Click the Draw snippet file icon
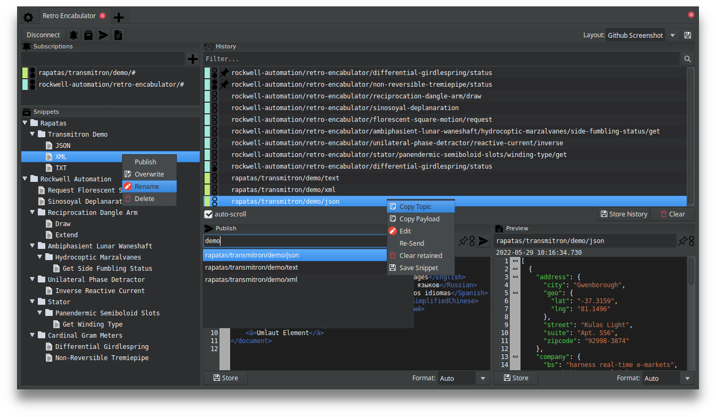 (x=50, y=223)
